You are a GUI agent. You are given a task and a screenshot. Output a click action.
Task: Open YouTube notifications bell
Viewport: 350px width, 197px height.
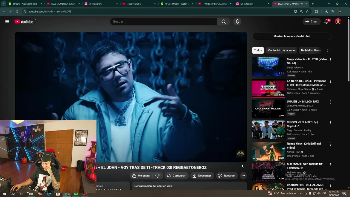point(326,22)
